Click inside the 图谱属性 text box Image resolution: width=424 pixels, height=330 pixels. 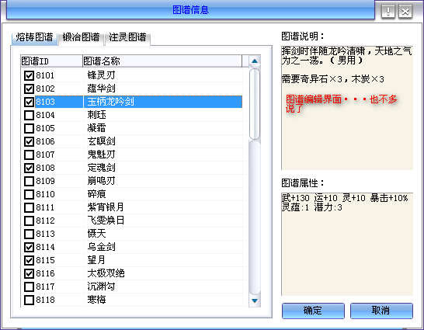(x=347, y=245)
